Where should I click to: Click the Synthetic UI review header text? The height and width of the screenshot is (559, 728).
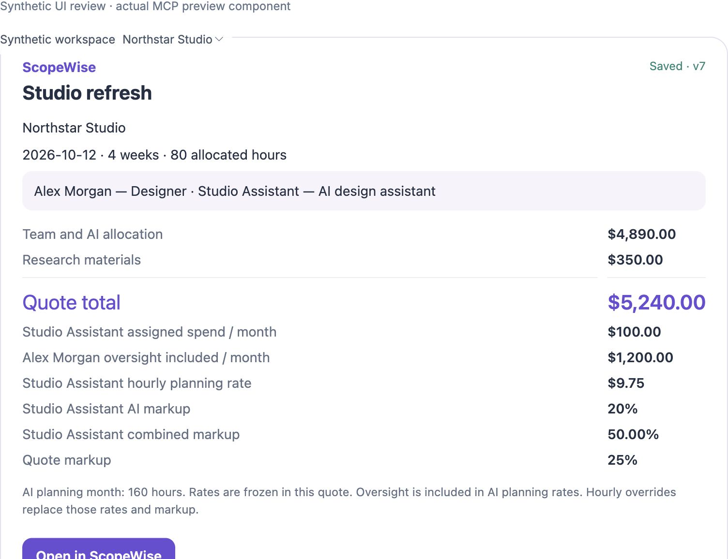(x=145, y=6)
